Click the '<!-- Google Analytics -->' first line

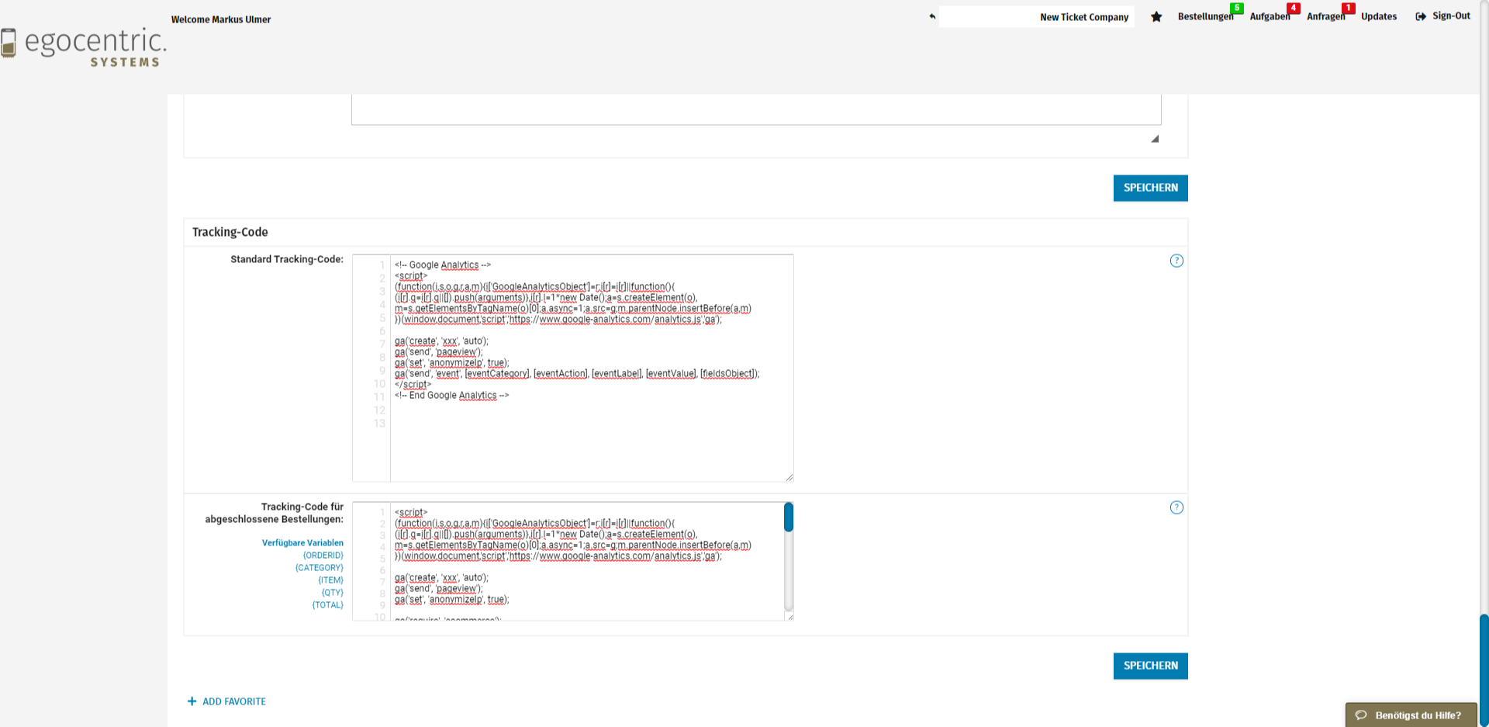(x=442, y=265)
